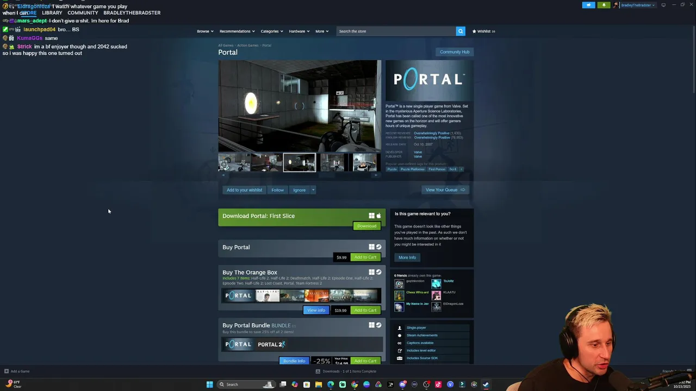Click the Task View taskbar icon

(283, 384)
